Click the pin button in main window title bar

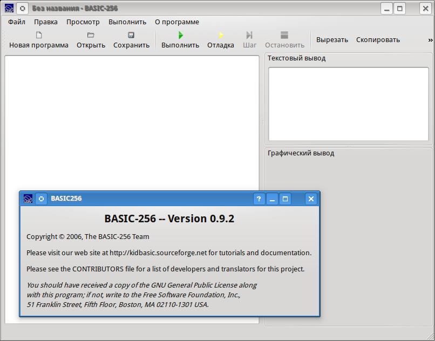coord(23,8)
